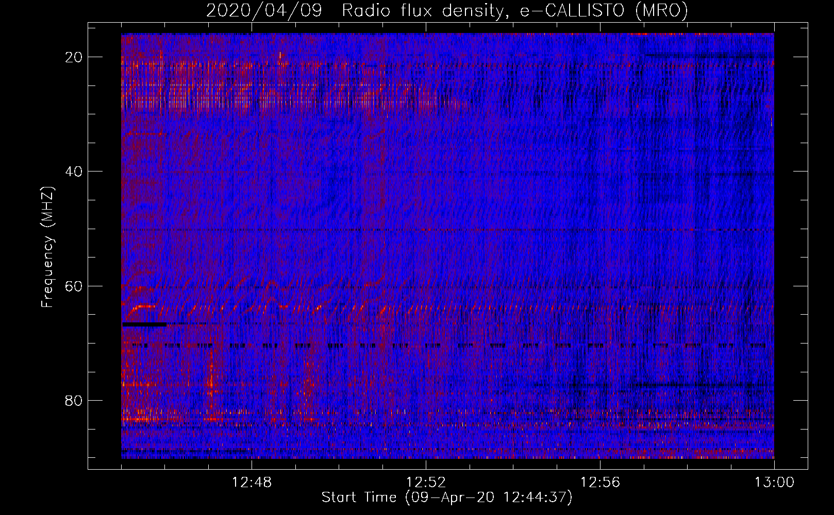
Task: Click the "Frequency (MHZ)" axis label
Action: (47, 247)
